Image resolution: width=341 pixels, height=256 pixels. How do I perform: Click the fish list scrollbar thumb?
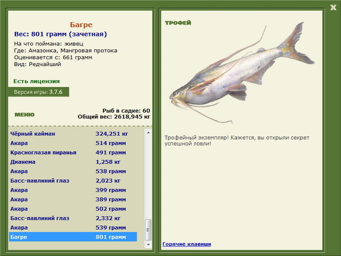point(148,230)
